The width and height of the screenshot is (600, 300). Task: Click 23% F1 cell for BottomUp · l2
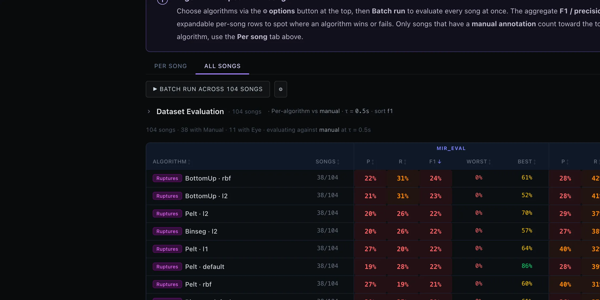(435, 196)
